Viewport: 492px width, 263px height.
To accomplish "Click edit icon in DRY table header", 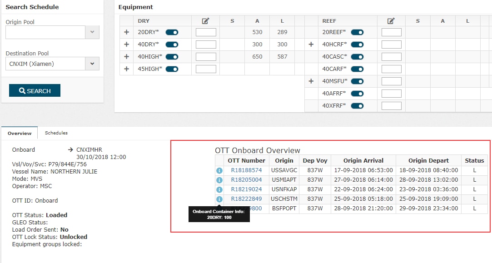I will pos(205,20).
